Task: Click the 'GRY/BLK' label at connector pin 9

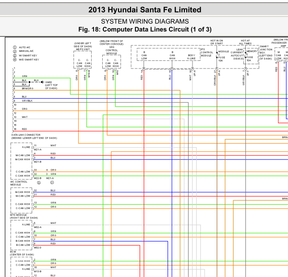Action: point(27,101)
